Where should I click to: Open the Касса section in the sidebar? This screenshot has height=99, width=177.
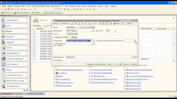tap(15, 31)
